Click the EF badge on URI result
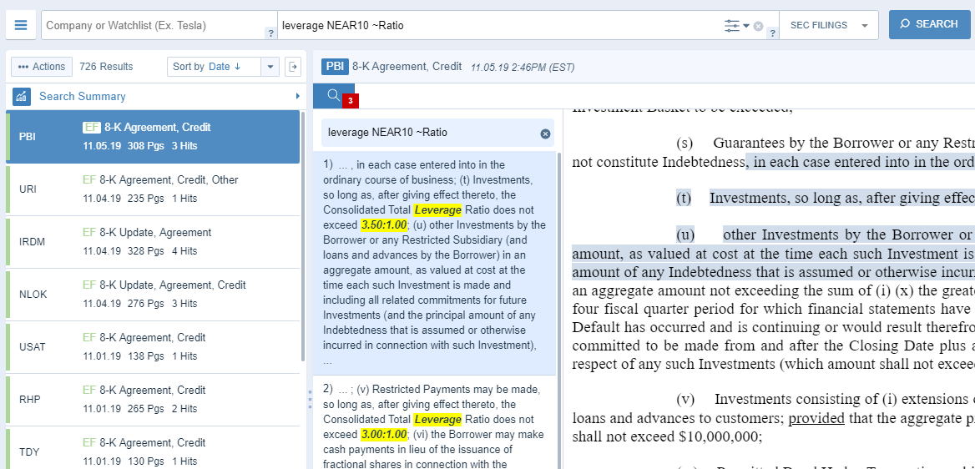Screen dimensions: 975x469 pyautogui.click(x=89, y=179)
